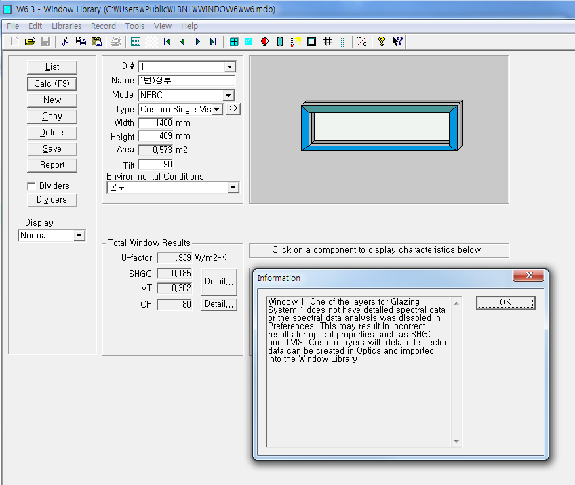
Task: Click the Open file toolbar icon
Action: point(30,42)
